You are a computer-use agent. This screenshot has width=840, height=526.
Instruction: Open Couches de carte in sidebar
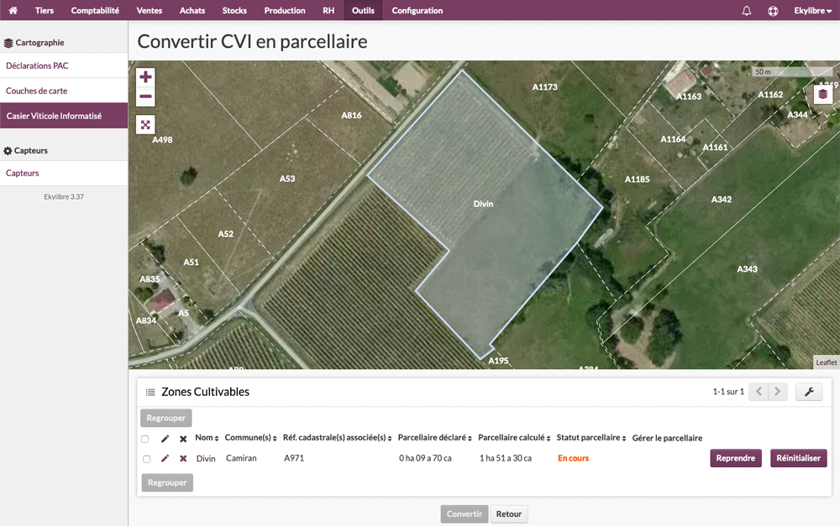(x=64, y=91)
